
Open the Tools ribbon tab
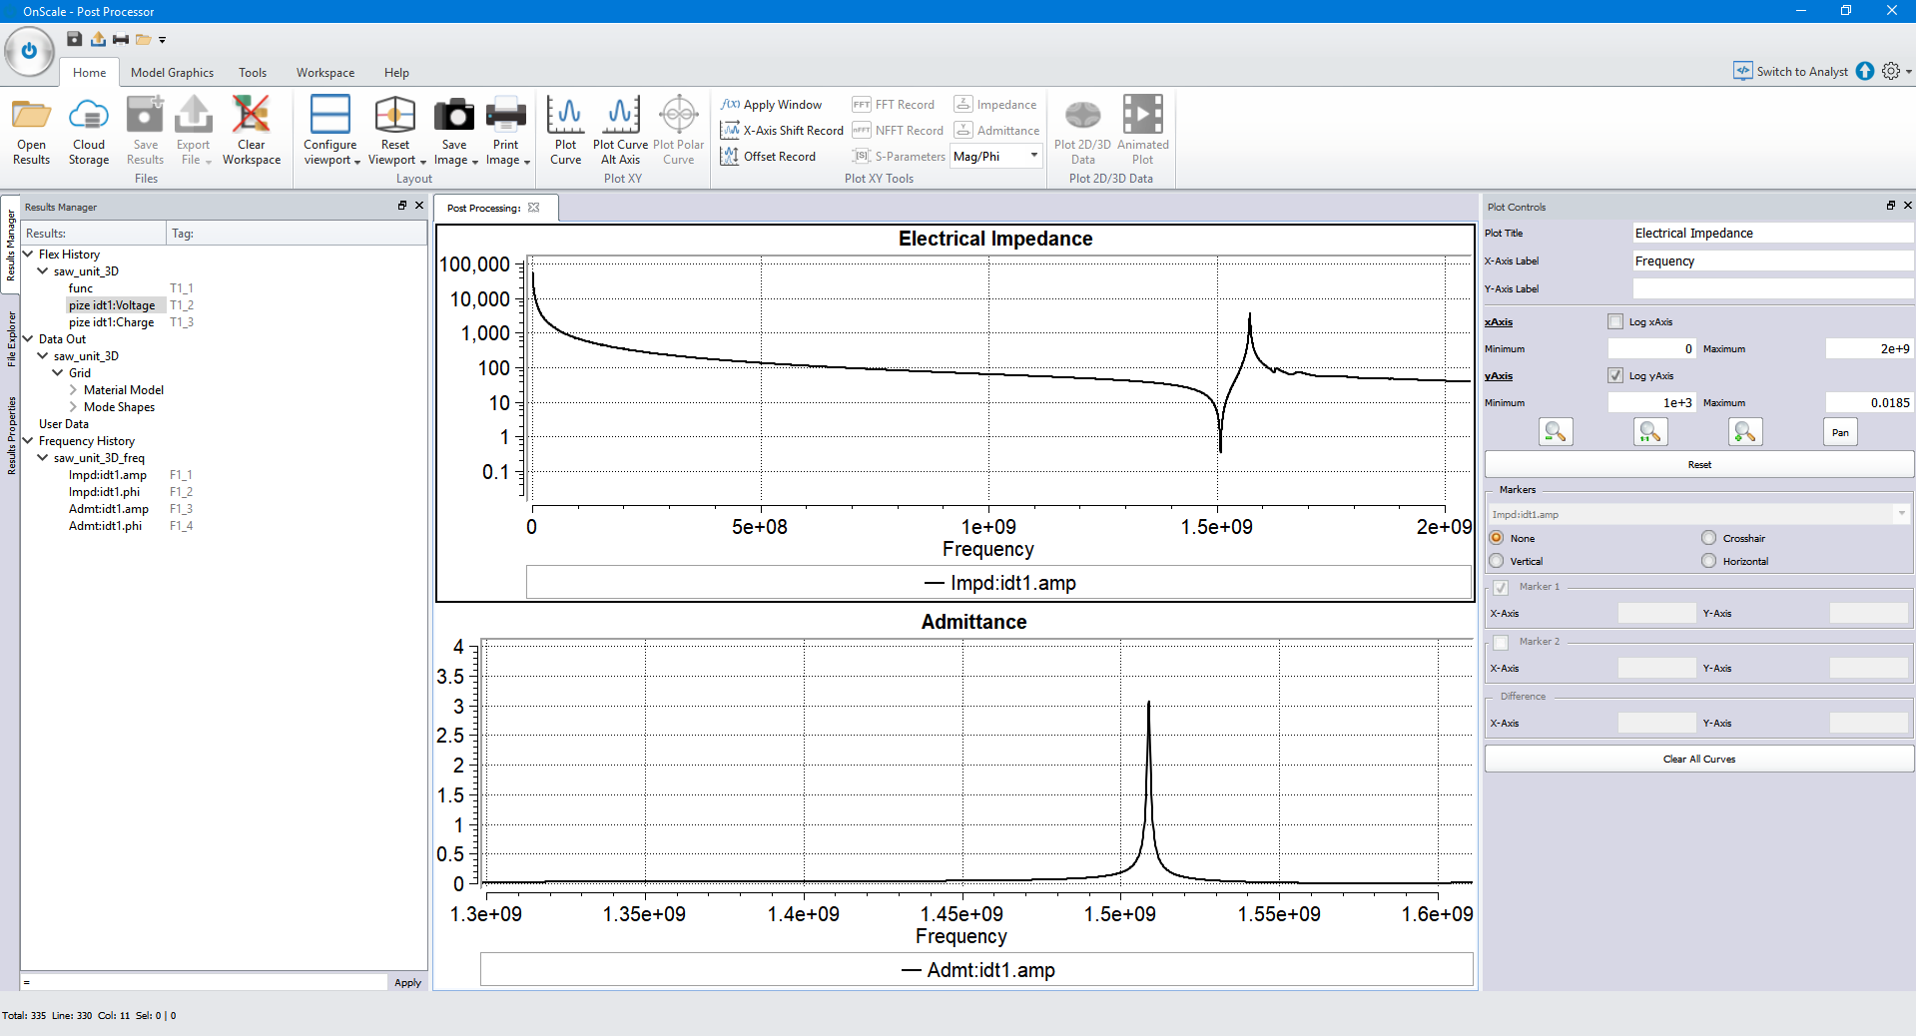coord(253,72)
